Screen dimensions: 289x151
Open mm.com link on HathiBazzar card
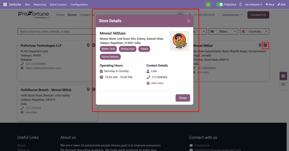tap(31, 112)
